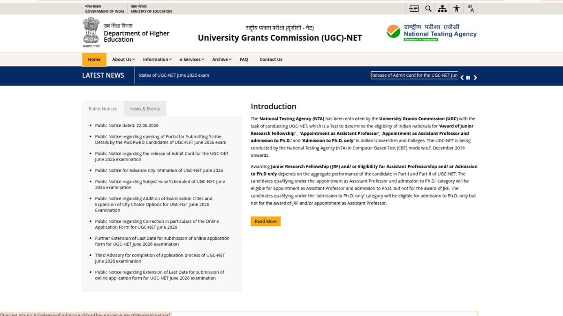Open accessibility options person icon
Viewport: 563px width, 316px height.
pos(456,8)
